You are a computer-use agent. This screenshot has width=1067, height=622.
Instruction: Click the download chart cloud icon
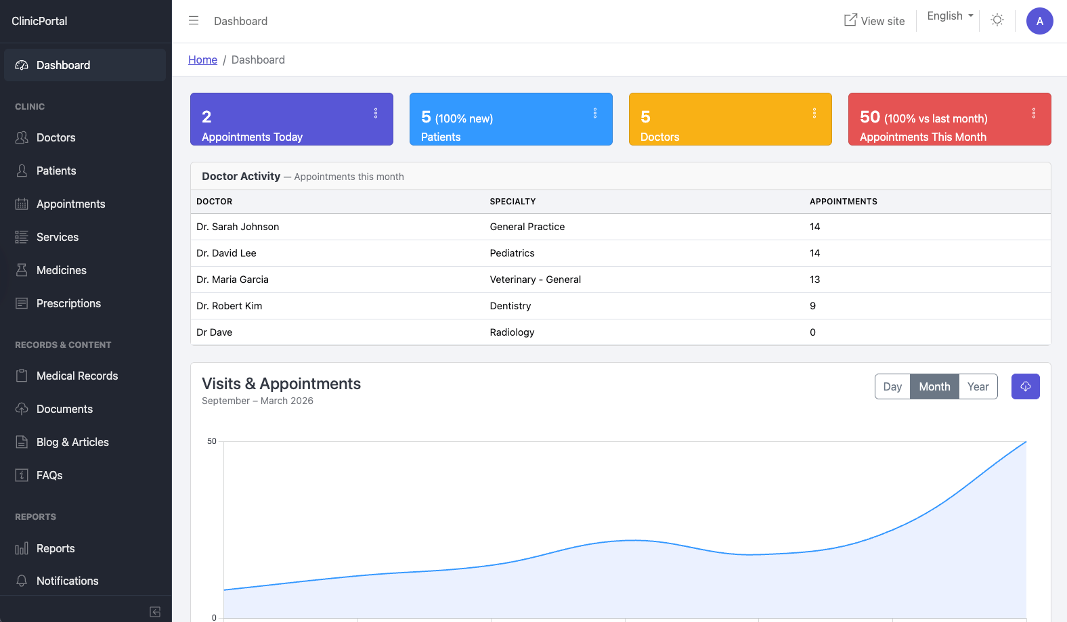click(1025, 386)
